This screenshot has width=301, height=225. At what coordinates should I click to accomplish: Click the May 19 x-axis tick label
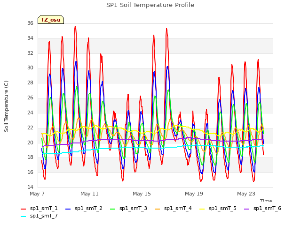tap(194, 194)
